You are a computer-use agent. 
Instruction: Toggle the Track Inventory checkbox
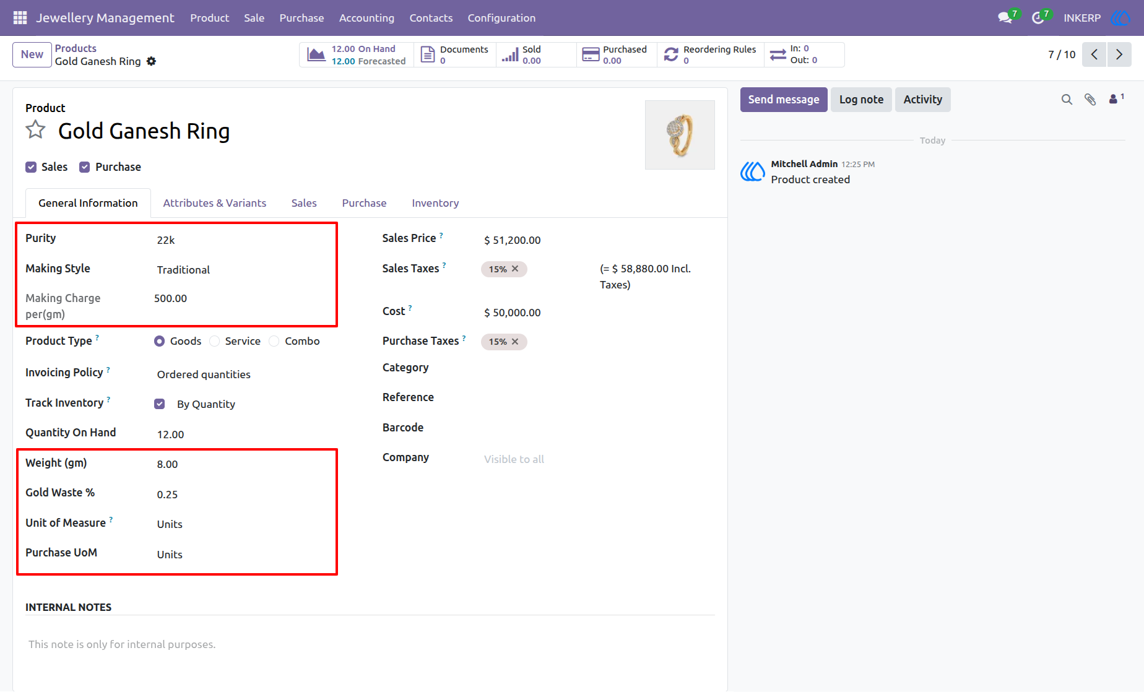click(160, 404)
